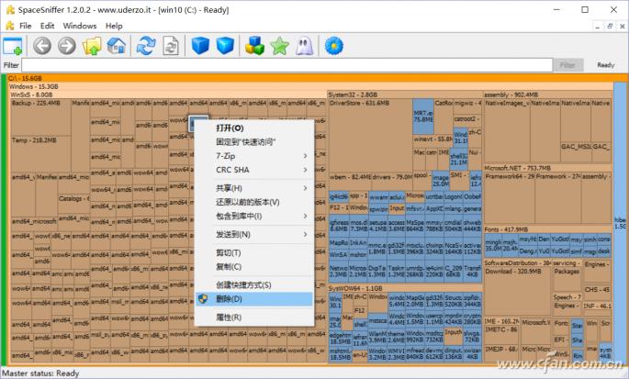Select the DriverStore - 631.6MB block
This screenshot has height=379, width=629.
click(x=370, y=136)
